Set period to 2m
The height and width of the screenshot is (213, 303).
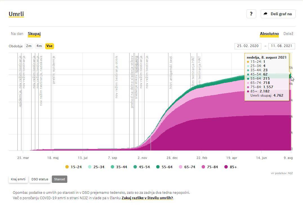tap(29, 46)
